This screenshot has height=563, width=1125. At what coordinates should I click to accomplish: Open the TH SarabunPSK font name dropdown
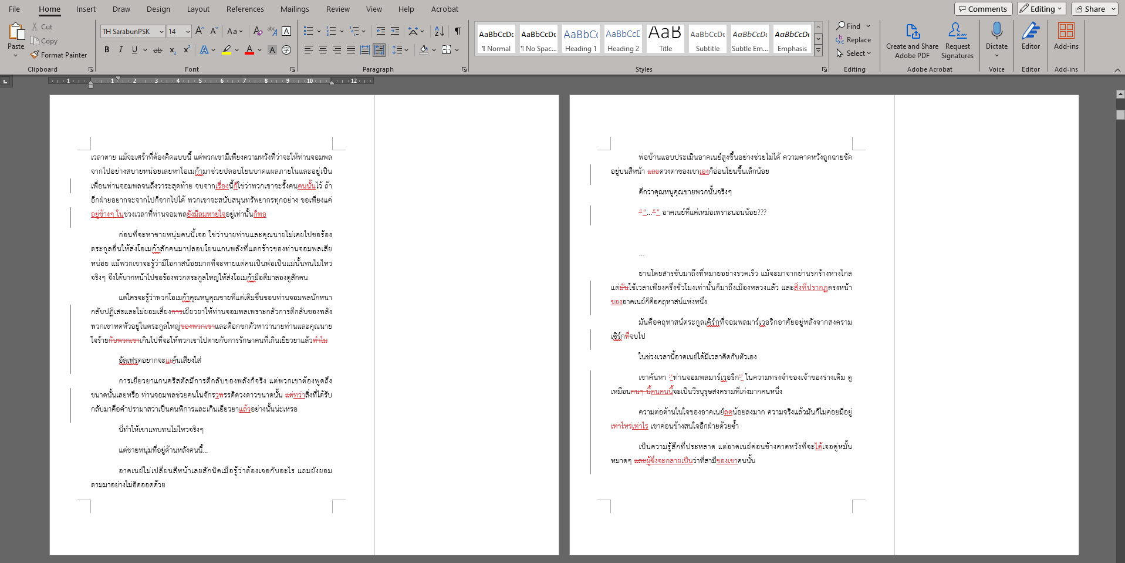click(161, 32)
